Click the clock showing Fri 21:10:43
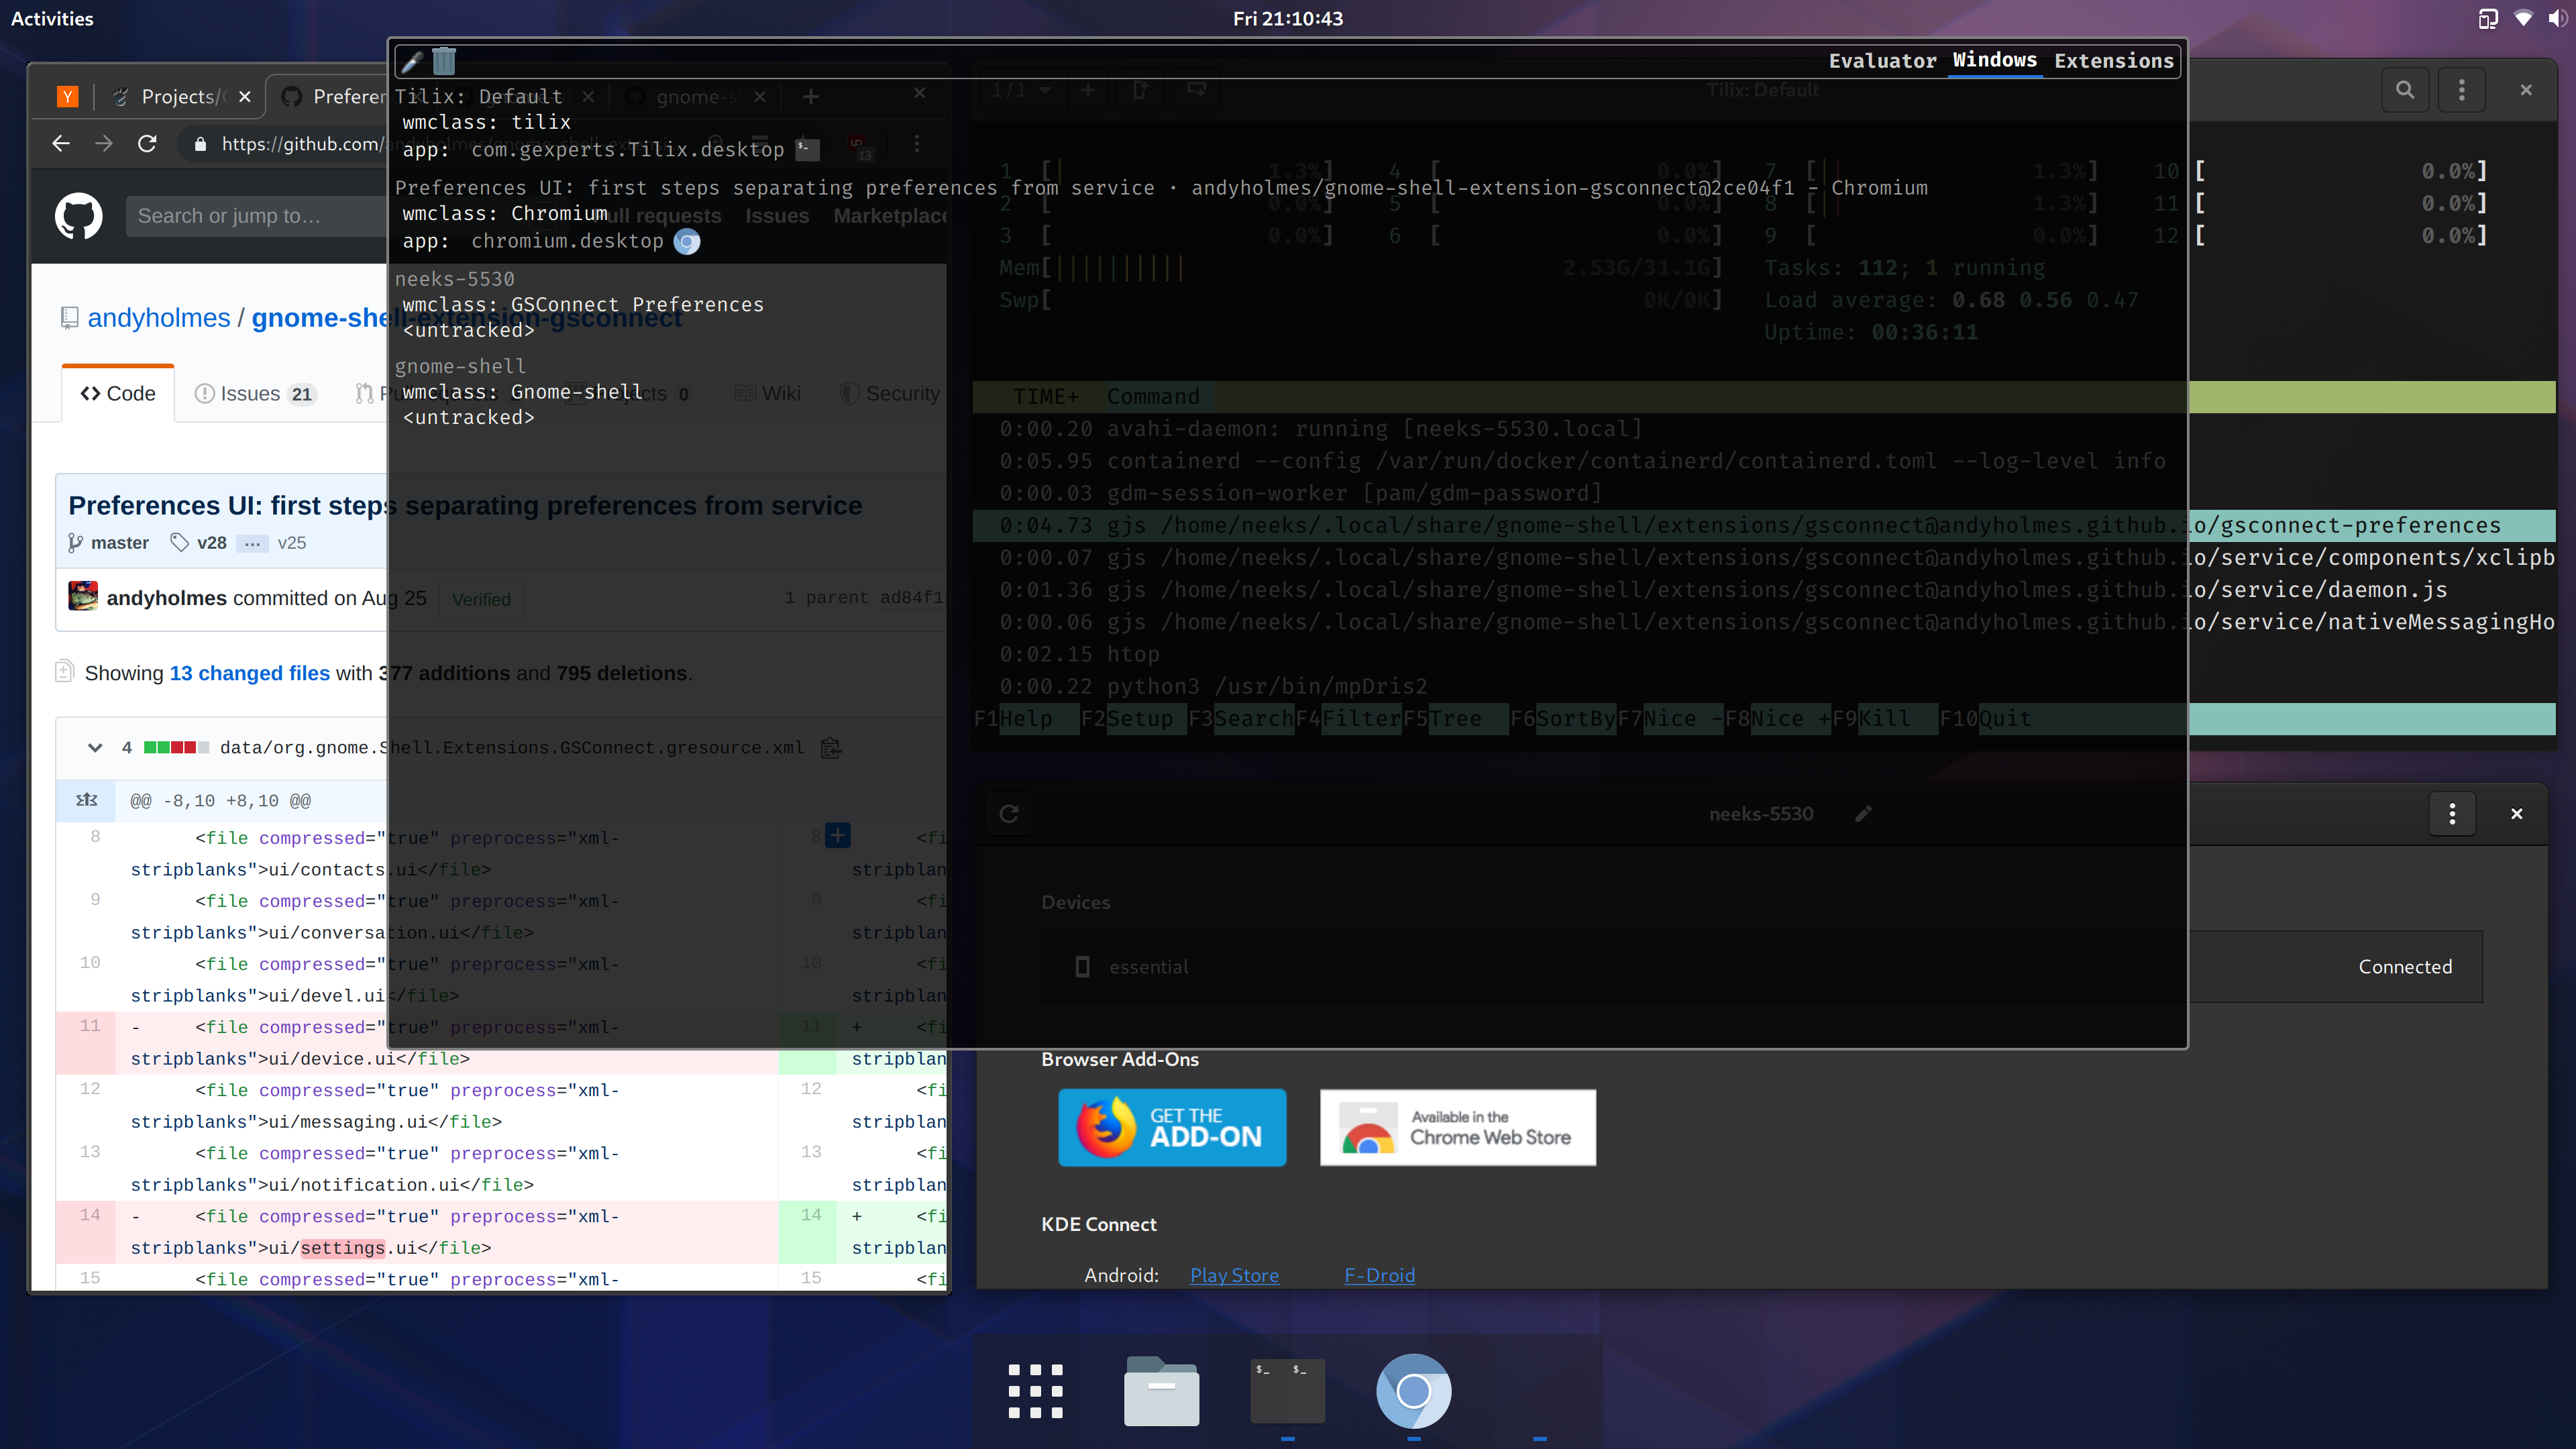Image resolution: width=2576 pixels, height=1449 pixels. click(x=1288, y=18)
